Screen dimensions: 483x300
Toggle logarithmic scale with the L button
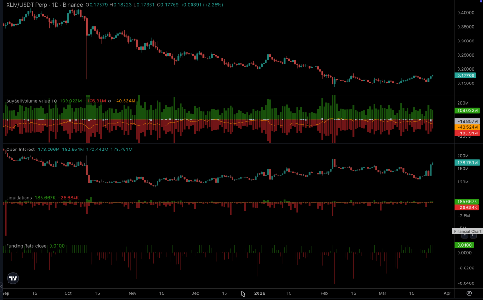click(x=473, y=235)
